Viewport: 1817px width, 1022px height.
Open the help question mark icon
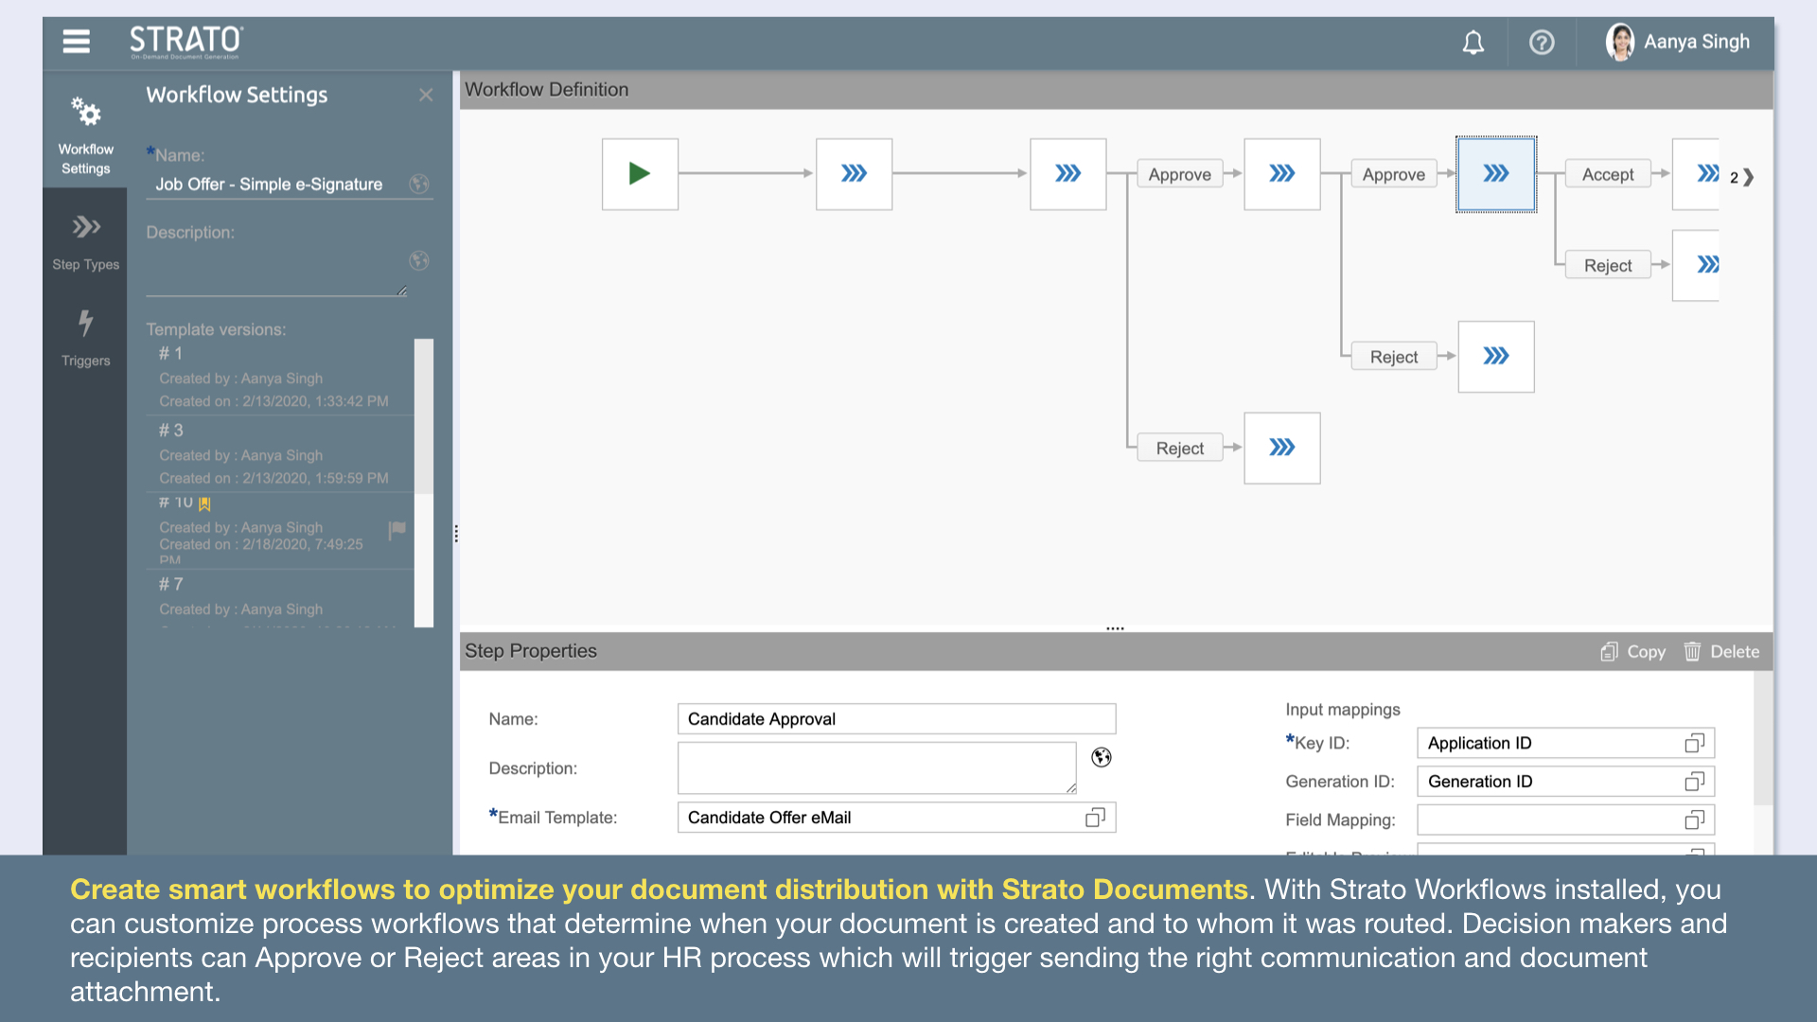[x=1542, y=43]
